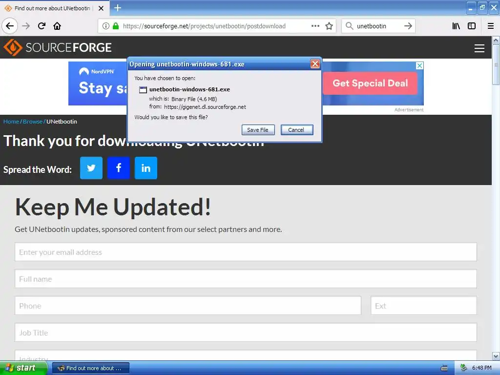Click the search magnifier icon
500x375 pixels.
click(x=350, y=26)
